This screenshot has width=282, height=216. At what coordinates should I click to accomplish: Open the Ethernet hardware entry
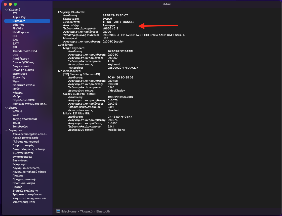pos(18,25)
